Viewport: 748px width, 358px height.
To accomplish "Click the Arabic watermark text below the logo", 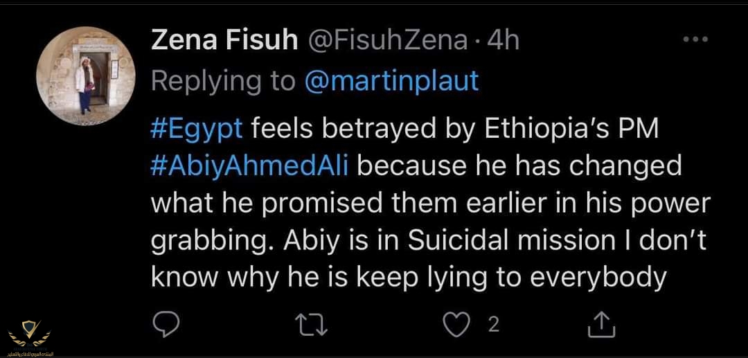I will 30,352.
